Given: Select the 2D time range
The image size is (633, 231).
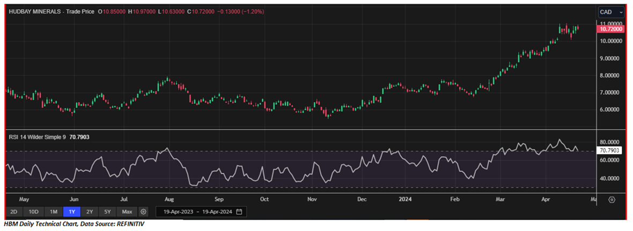Looking at the screenshot, I should coord(15,212).
